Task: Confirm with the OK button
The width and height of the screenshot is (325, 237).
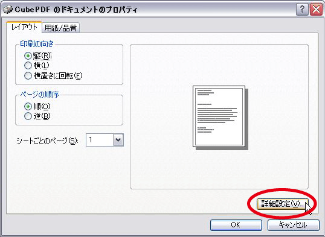Action: coord(236,225)
